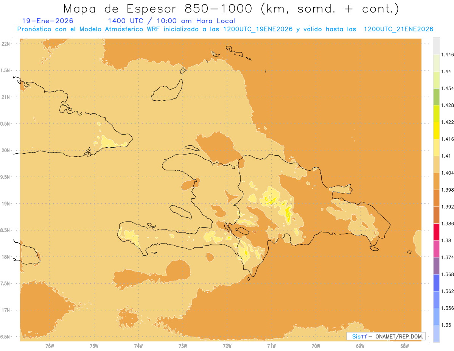Screen dimensions: 454x351
Task: Click the legend value "1.386"
Action: (448, 223)
